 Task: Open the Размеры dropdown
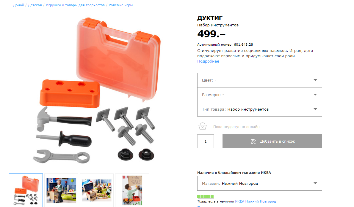(x=260, y=95)
